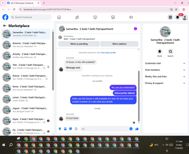
Task: Open the emoji picker
Action: [x=131, y=129]
